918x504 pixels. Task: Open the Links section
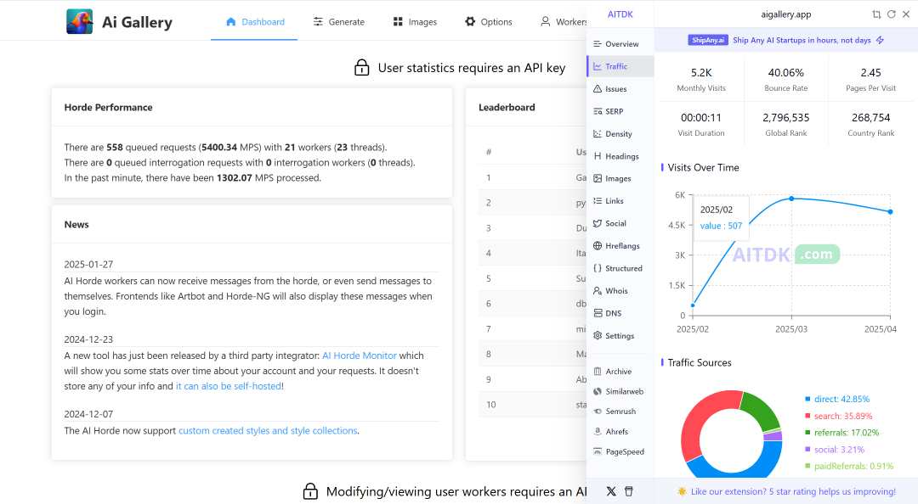[620, 200]
